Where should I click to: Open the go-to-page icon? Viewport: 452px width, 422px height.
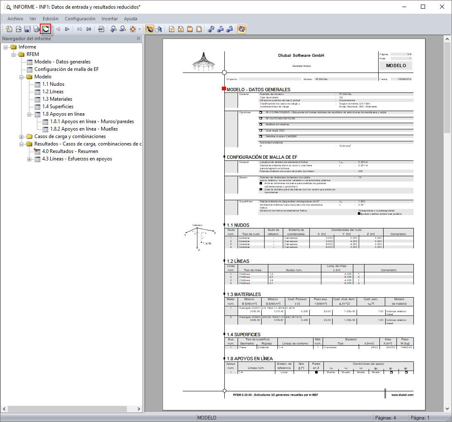(x=101, y=29)
